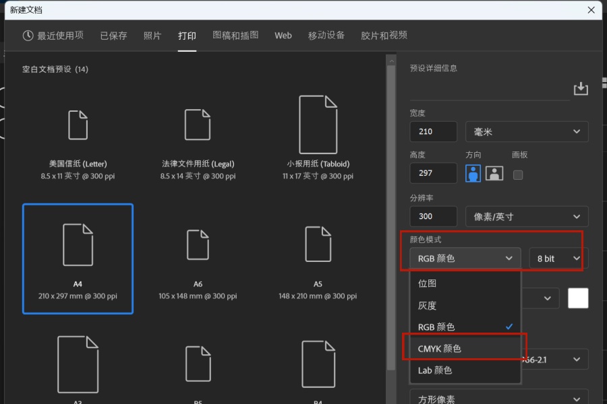Click the 高度 height input field showing 297
The image size is (607, 404).
pyautogui.click(x=433, y=173)
